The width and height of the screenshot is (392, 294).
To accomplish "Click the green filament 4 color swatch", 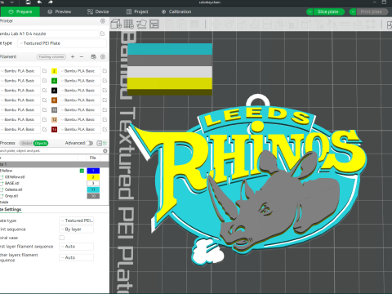I will [x=54, y=81].
